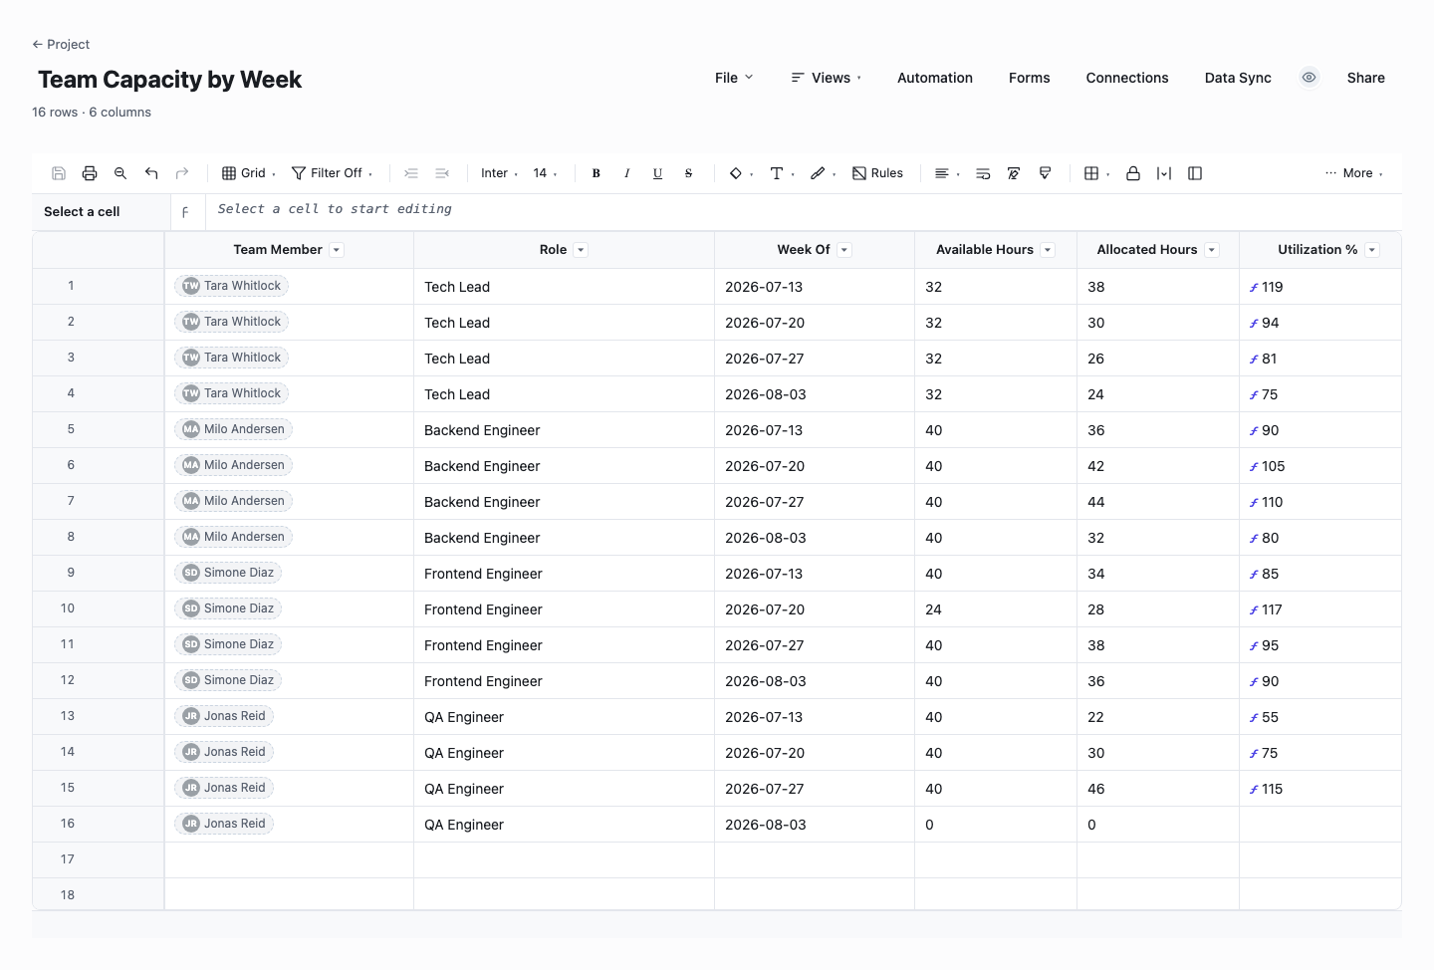
Task: Click the Redo arrow icon
Action: click(182, 173)
